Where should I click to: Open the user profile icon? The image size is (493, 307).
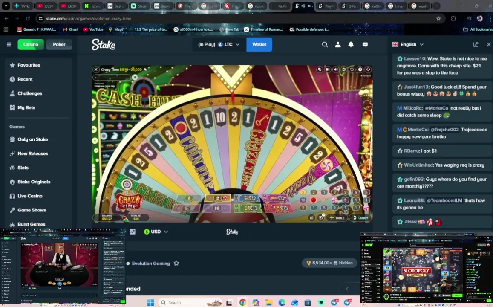(337, 45)
